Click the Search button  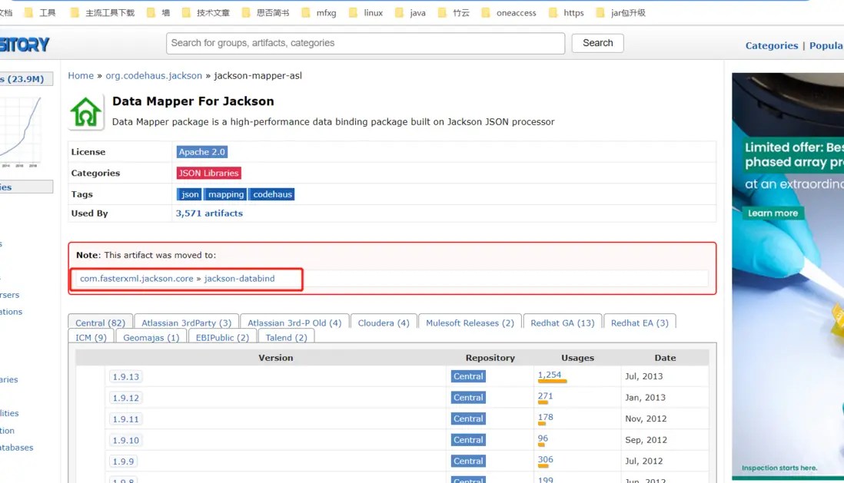[597, 43]
